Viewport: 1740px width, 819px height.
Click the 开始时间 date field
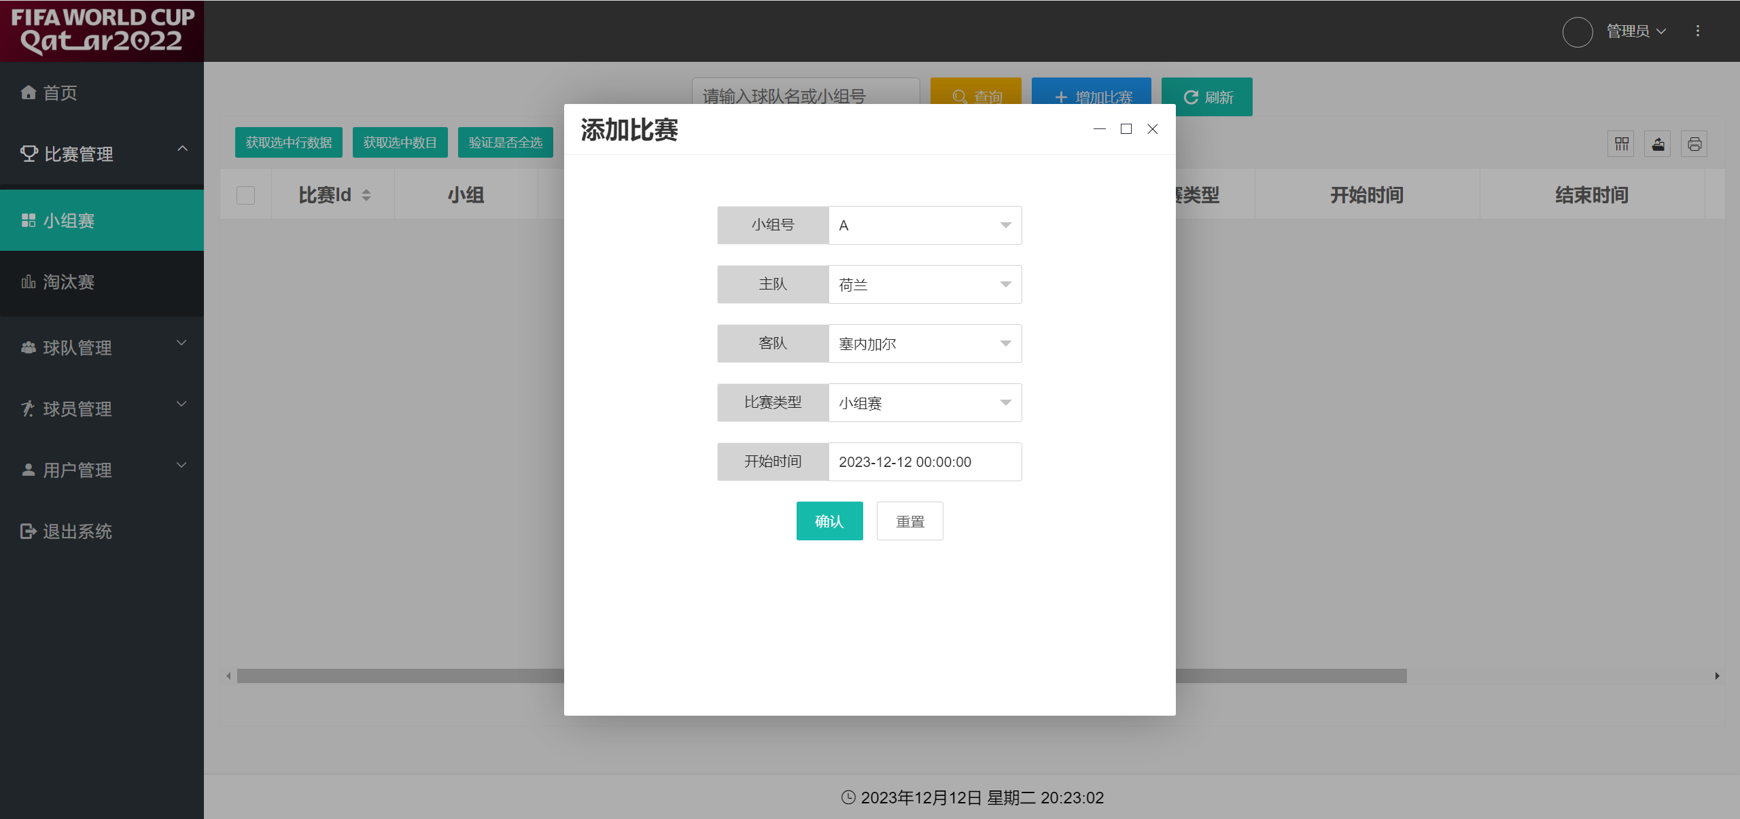pos(924,462)
